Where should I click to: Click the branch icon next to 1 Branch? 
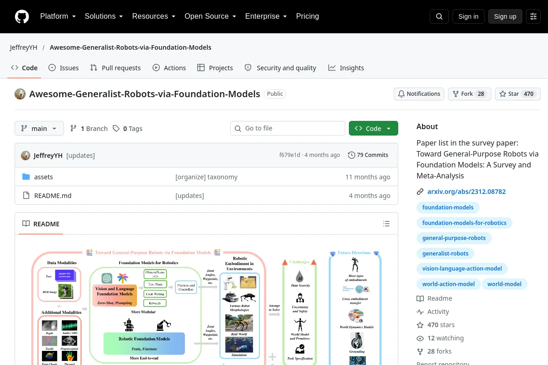(74, 129)
